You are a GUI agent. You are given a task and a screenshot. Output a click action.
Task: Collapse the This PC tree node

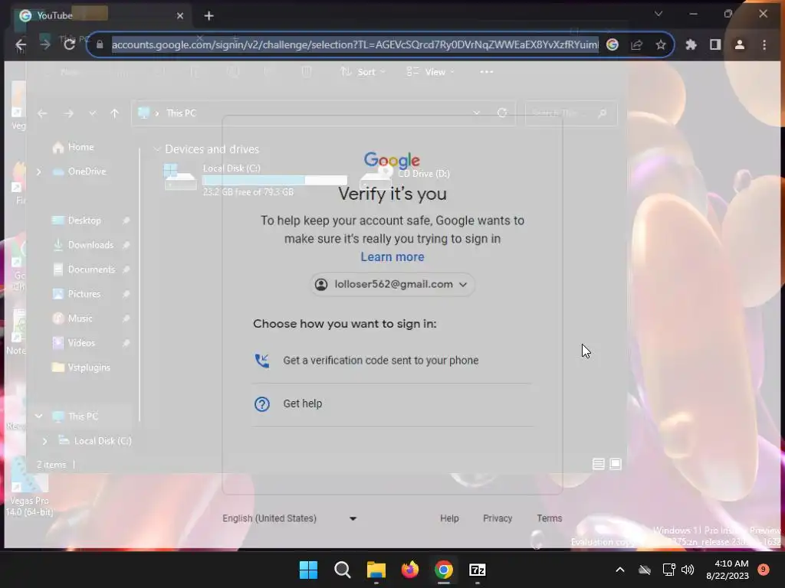38,416
